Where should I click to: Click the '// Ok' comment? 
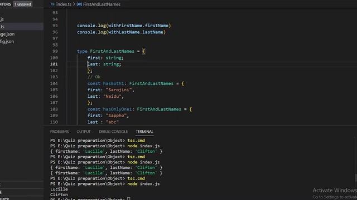(x=94, y=77)
